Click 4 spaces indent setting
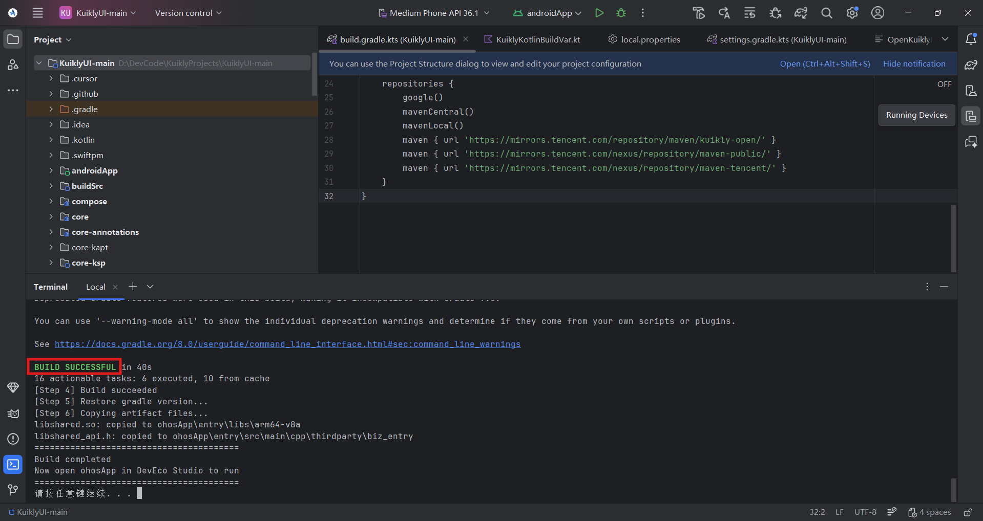The image size is (983, 521). [929, 512]
